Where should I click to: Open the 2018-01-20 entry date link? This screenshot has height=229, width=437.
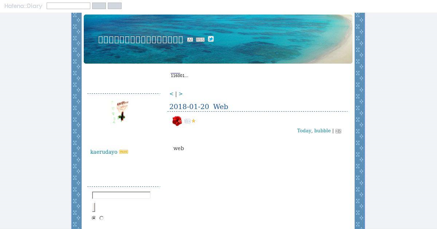pos(189,107)
